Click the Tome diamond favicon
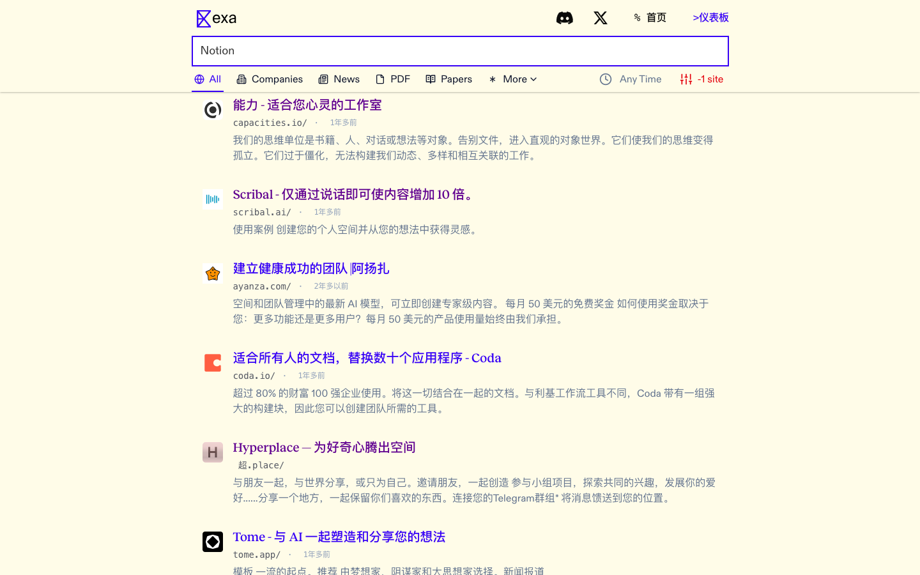920x575 pixels. click(212, 541)
